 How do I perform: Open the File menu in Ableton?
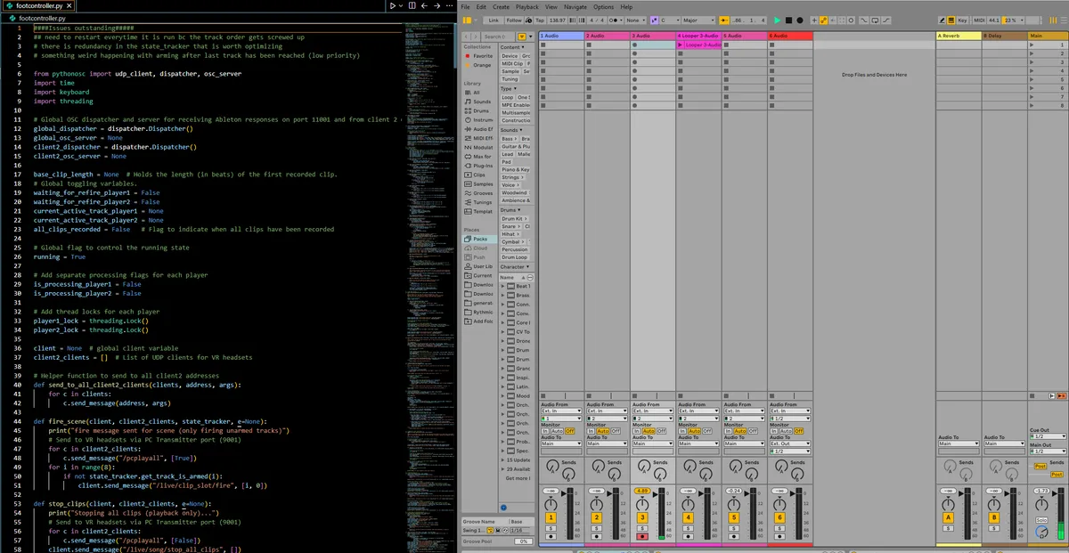tap(465, 7)
